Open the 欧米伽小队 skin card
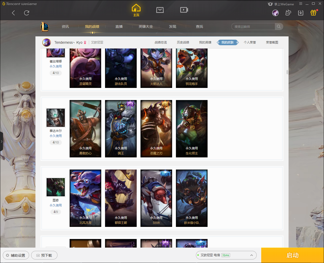The height and width of the screenshot is (263, 324). tap(192, 198)
